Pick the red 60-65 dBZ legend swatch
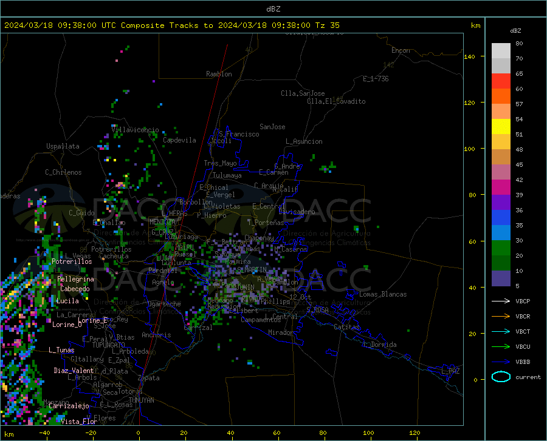547x441 pixels. [x=501, y=81]
